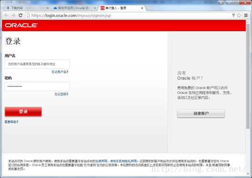Close the 下载内容 tab
The width and height of the screenshot is (252, 178).
click(x=48, y=8)
